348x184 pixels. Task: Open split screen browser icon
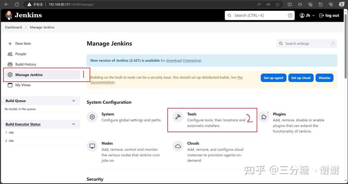point(290,4)
